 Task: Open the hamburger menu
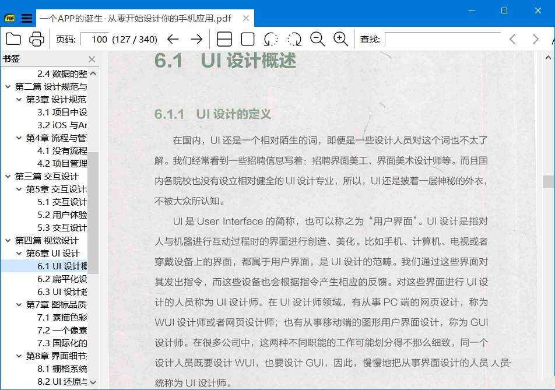(27, 17)
